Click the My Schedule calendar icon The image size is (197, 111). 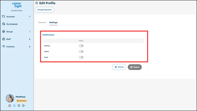(x=3, y=24)
